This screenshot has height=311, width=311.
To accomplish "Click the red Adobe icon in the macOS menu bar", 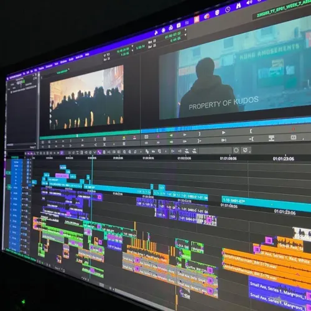I will tap(197, 19).
